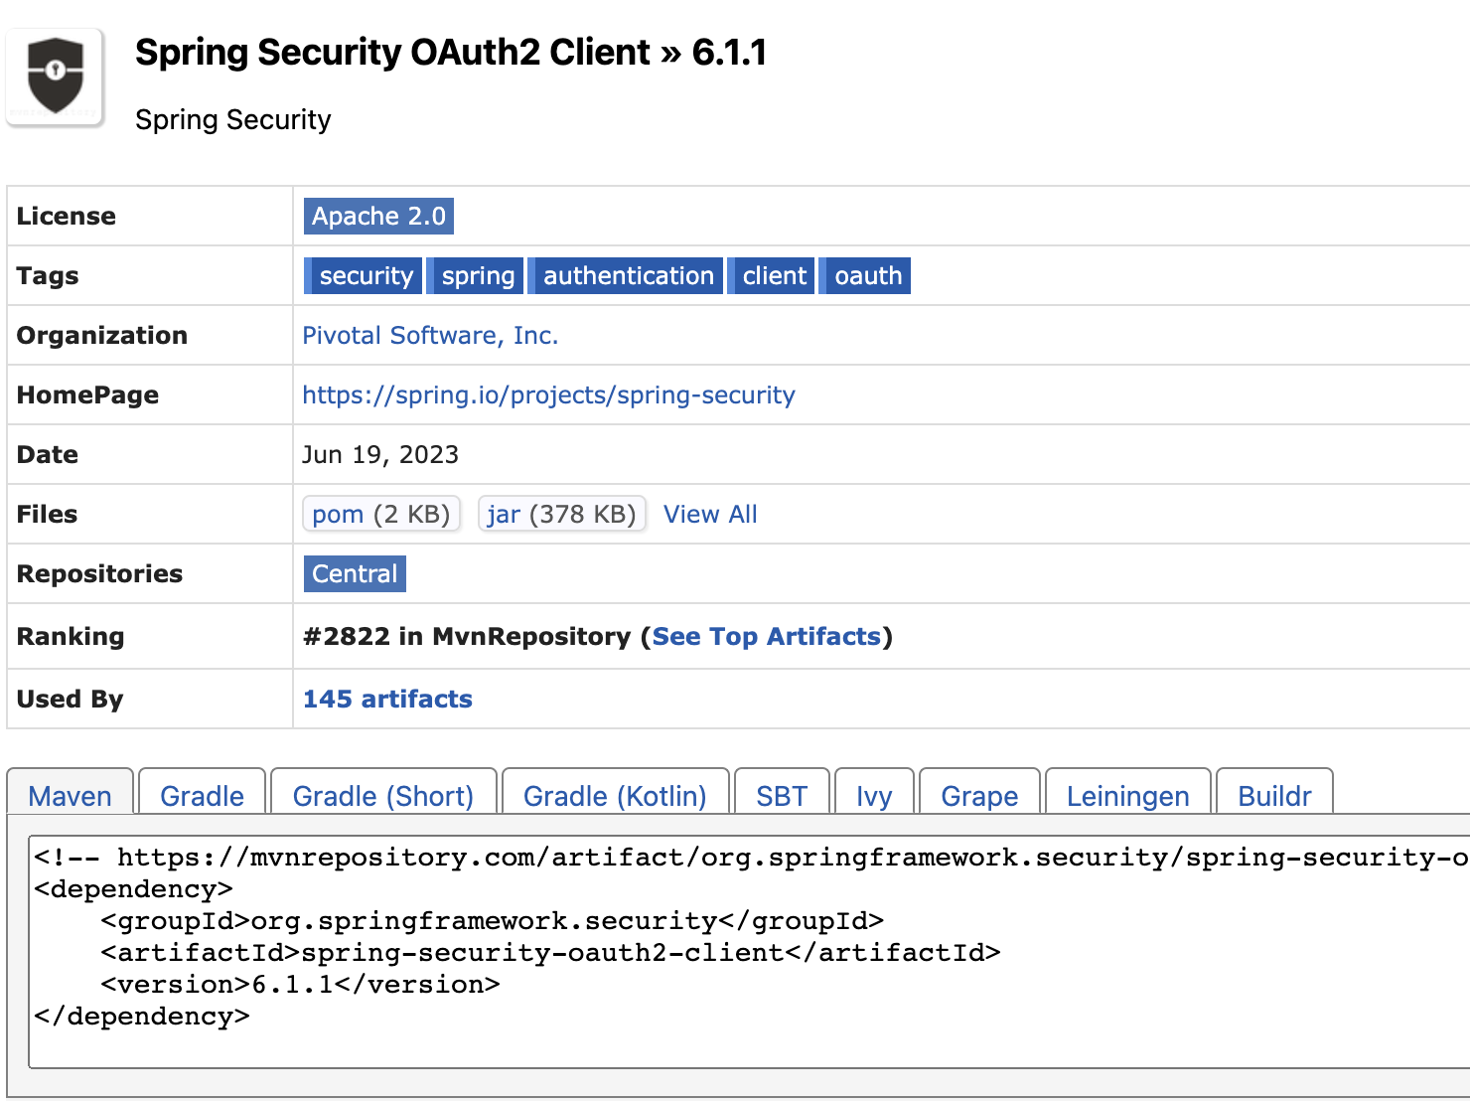Select the spring tag
Image resolution: width=1470 pixels, height=1101 pixels.
(x=476, y=275)
